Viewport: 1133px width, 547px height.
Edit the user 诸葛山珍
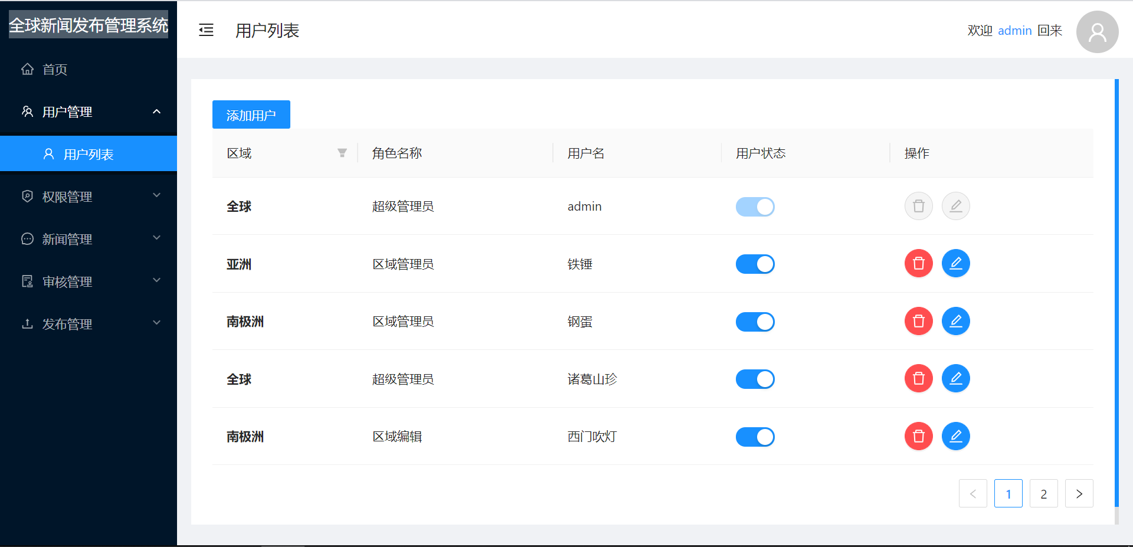click(955, 378)
